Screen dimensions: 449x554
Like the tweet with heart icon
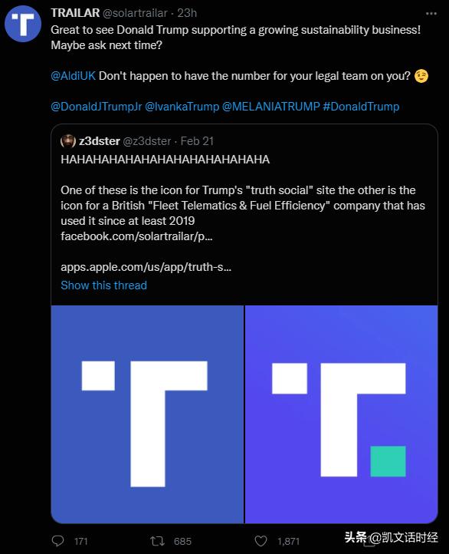261,541
